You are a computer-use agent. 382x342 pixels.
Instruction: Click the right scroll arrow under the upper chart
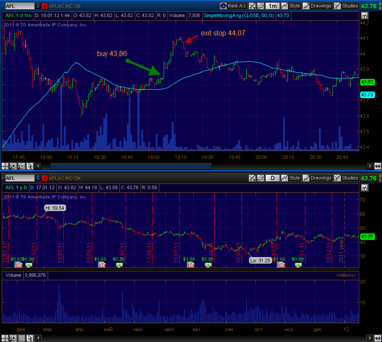370,166
